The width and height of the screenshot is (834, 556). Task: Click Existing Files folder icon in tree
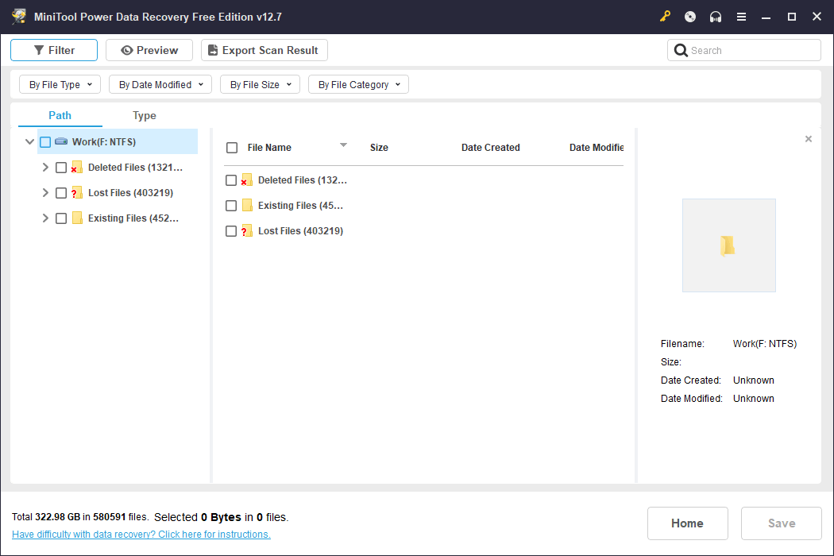click(x=77, y=218)
